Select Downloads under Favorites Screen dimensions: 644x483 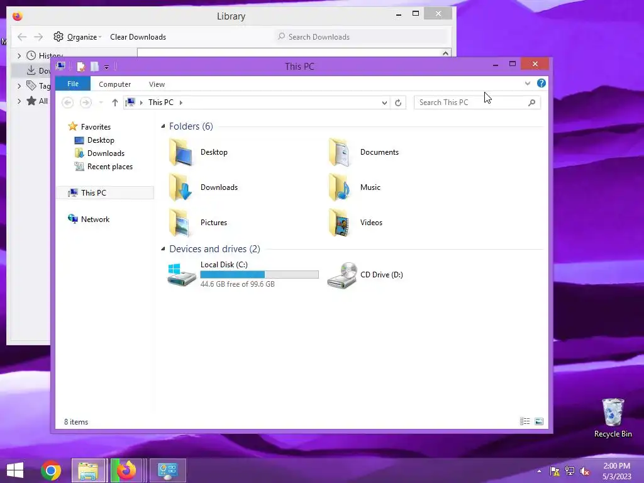pyautogui.click(x=99, y=153)
